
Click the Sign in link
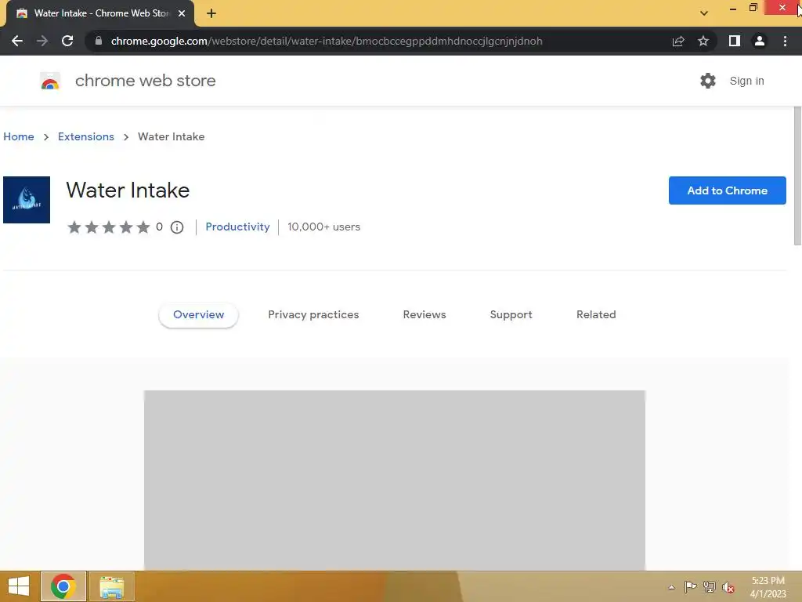pos(746,81)
